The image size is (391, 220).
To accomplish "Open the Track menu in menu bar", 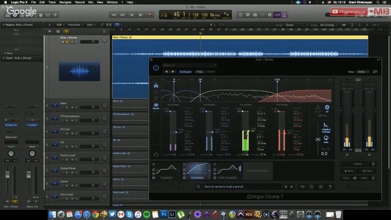I will (x=52, y=2).
